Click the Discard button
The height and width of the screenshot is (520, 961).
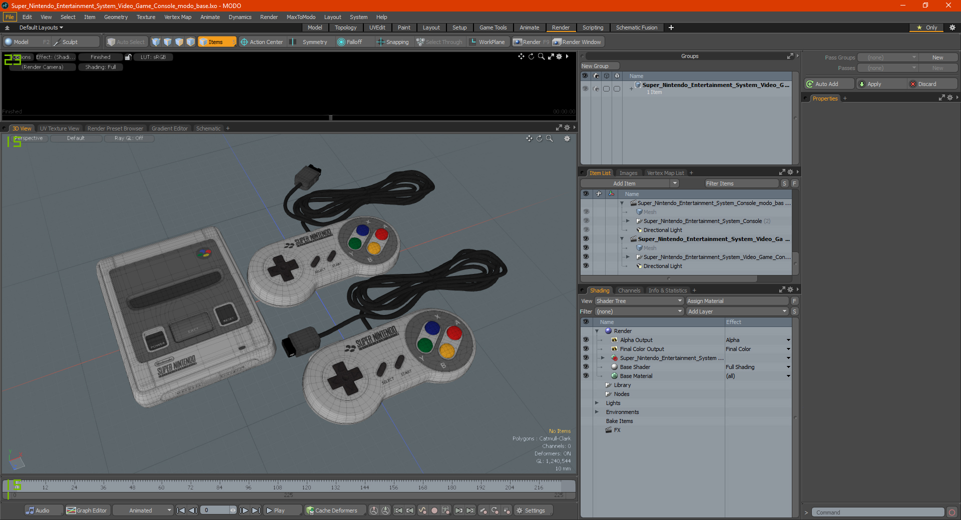pyautogui.click(x=932, y=84)
